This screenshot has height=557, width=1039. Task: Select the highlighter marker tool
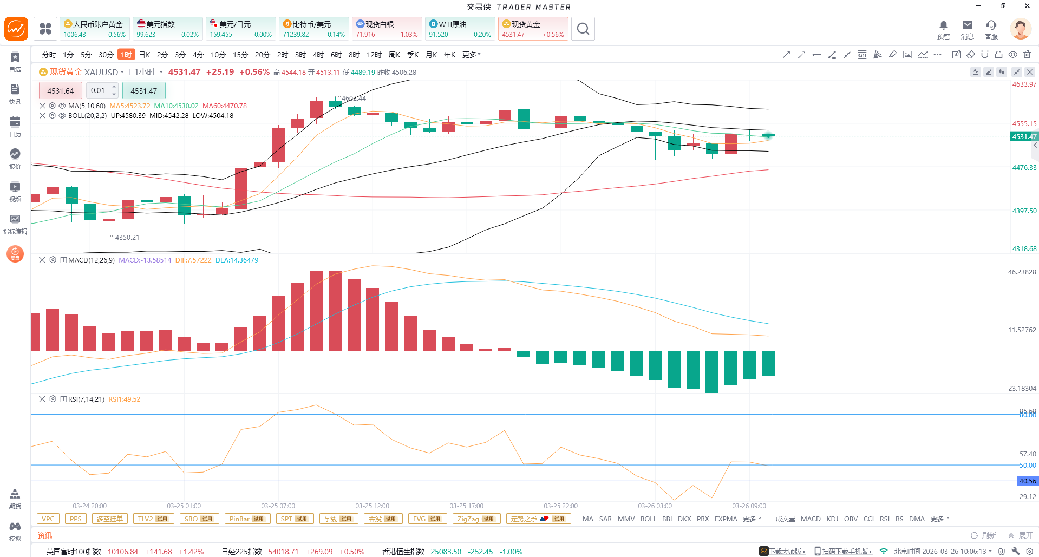coord(893,55)
